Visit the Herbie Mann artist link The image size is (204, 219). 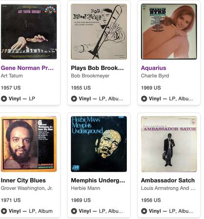pyautogui.click(x=85, y=188)
